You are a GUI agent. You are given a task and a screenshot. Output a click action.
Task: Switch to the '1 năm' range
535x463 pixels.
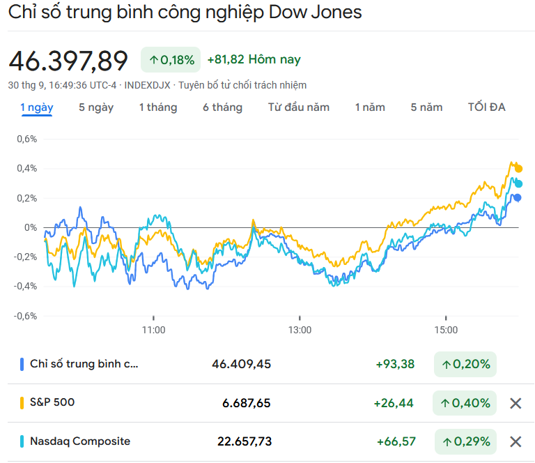coord(370,107)
